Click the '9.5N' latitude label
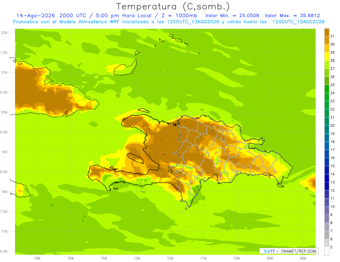The image size is (340, 262). [x=4, y=132]
